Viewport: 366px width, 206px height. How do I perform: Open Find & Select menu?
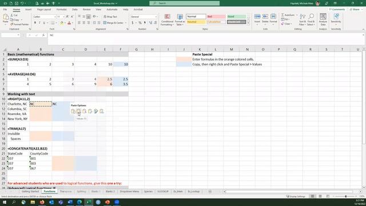pos(311,19)
